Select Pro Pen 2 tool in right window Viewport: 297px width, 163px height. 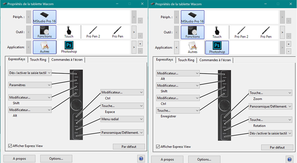click(241, 32)
